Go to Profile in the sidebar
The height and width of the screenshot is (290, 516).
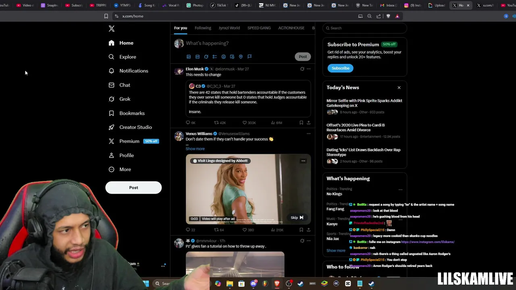point(121,155)
